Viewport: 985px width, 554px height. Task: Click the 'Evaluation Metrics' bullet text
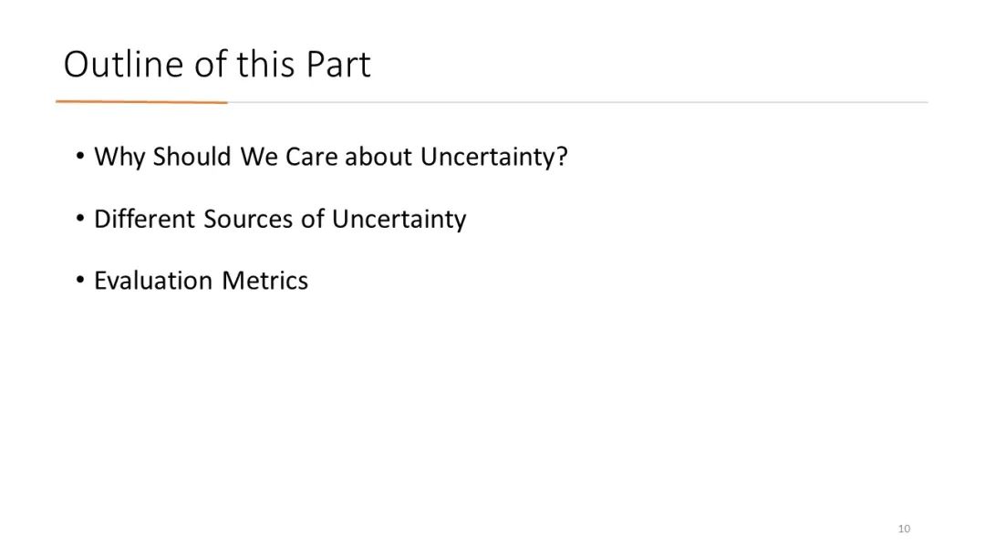(x=201, y=281)
